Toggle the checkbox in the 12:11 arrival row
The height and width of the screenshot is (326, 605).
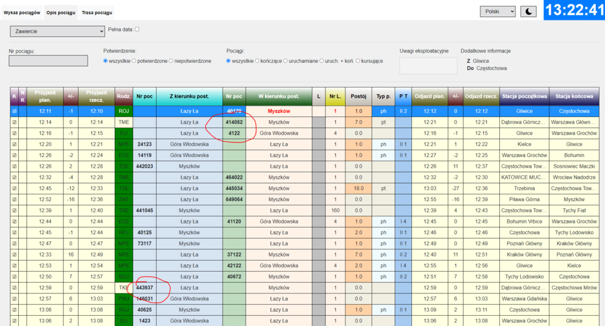click(x=15, y=111)
